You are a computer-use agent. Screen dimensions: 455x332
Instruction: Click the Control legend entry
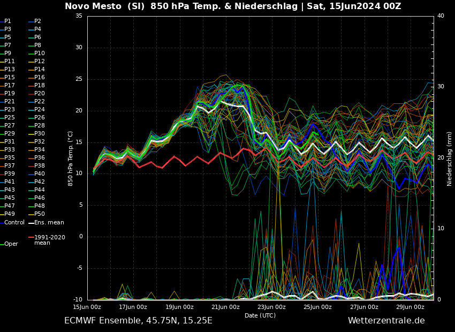pyautogui.click(x=14, y=222)
